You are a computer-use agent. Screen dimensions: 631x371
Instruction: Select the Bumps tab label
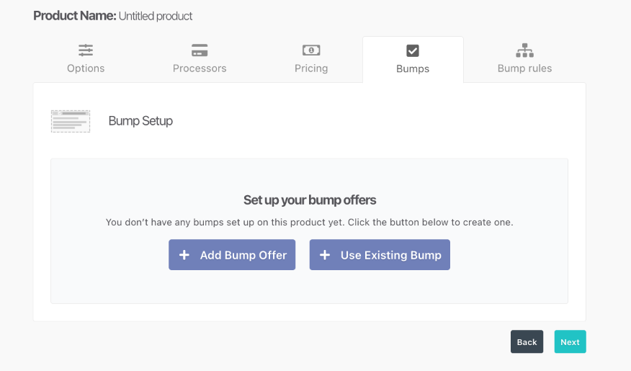click(x=413, y=69)
